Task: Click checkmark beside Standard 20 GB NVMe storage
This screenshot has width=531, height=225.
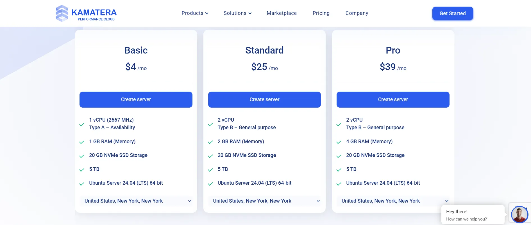Action: (210, 156)
